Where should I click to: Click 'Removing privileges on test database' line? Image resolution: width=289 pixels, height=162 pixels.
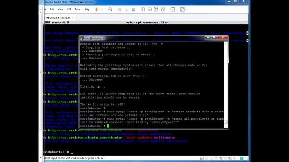coord(119,54)
